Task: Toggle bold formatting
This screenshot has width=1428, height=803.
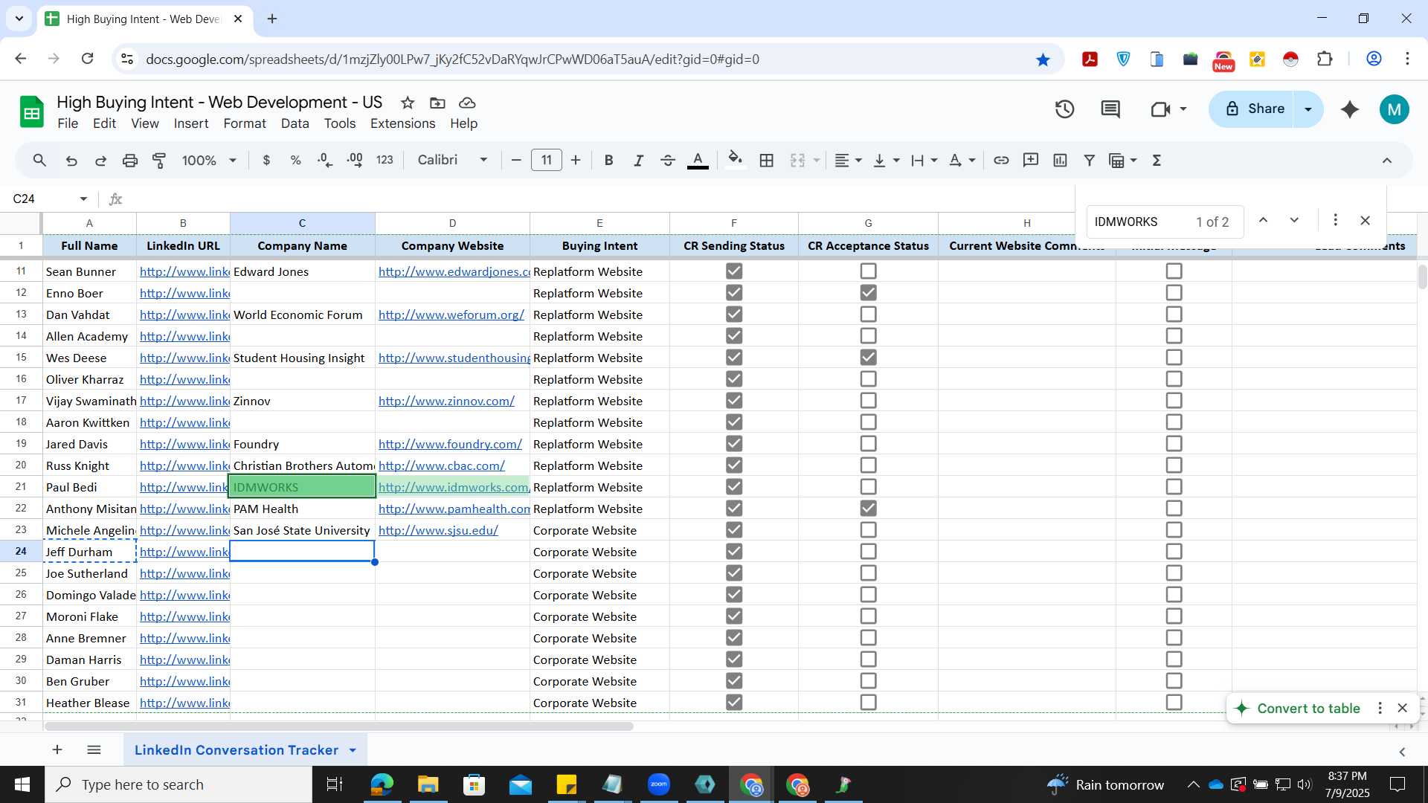Action: tap(608, 161)
